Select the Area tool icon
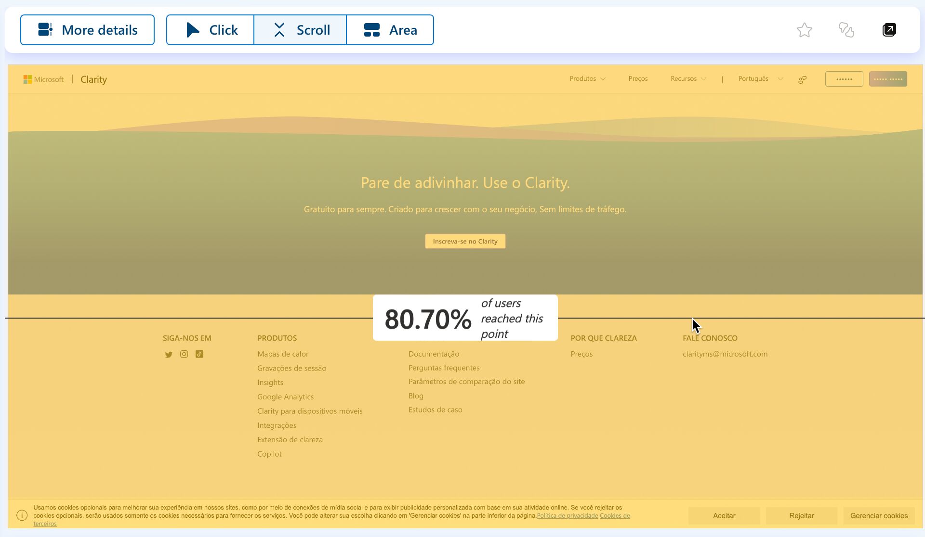 370,29
